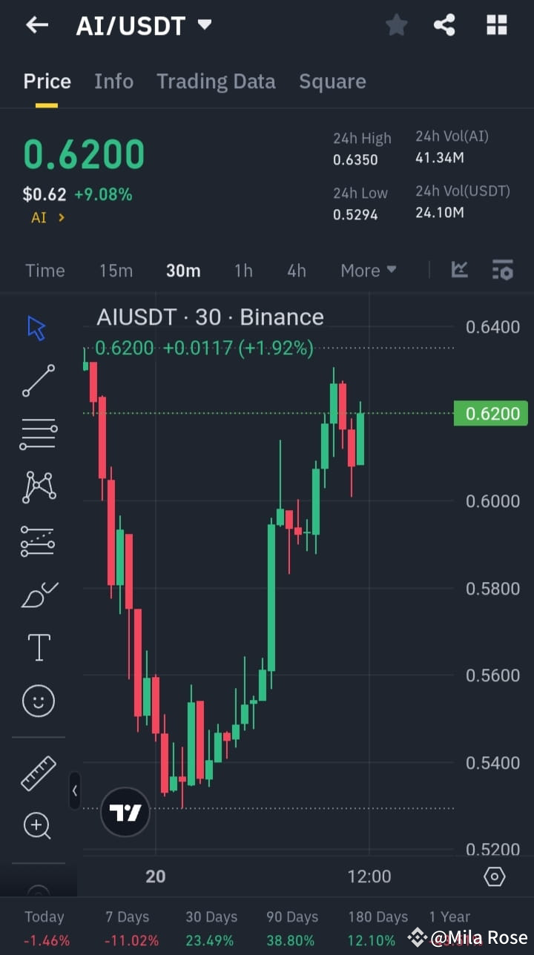Tap the back arrow icon
This screenshot has width=534, height=955.
[36, 25]
